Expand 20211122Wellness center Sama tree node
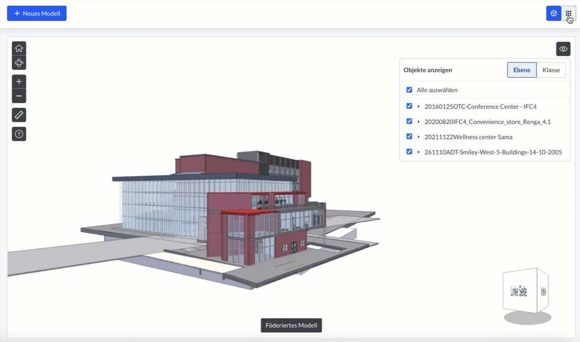Viewport: 580px width, 342px height. click(419, 137)
